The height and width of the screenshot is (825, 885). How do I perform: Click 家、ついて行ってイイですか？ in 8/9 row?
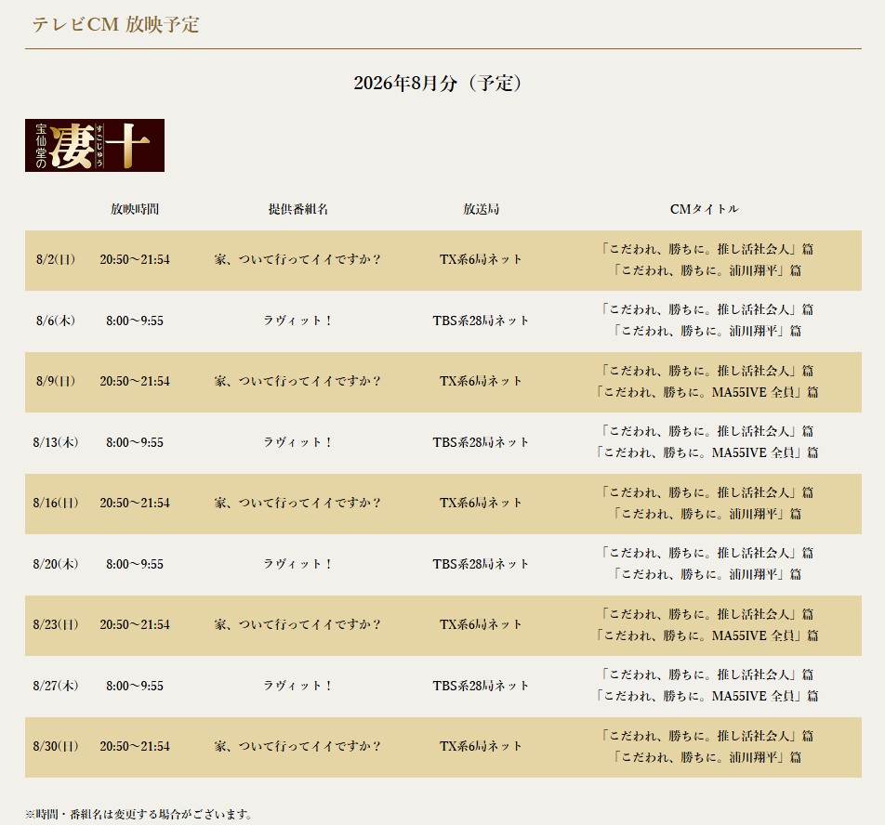pos(298,381)
